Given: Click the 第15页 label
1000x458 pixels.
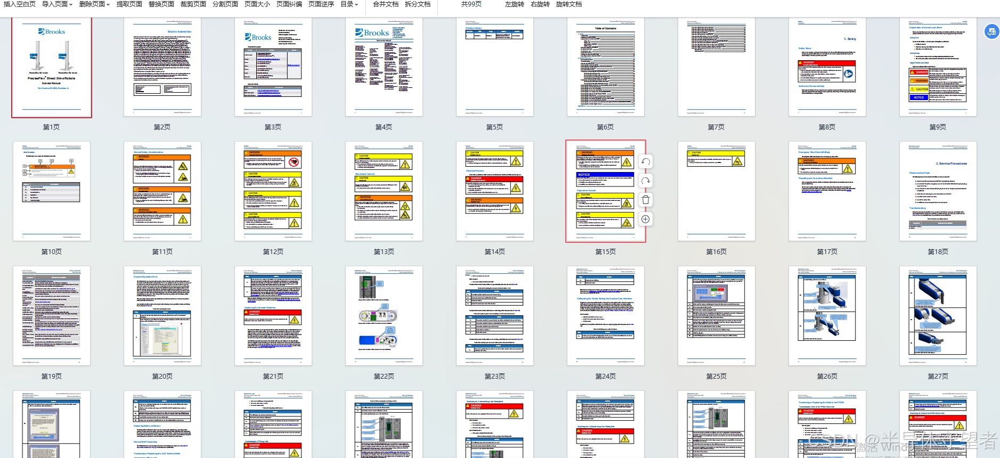Looking at the screenshot, I should (606, 252).
